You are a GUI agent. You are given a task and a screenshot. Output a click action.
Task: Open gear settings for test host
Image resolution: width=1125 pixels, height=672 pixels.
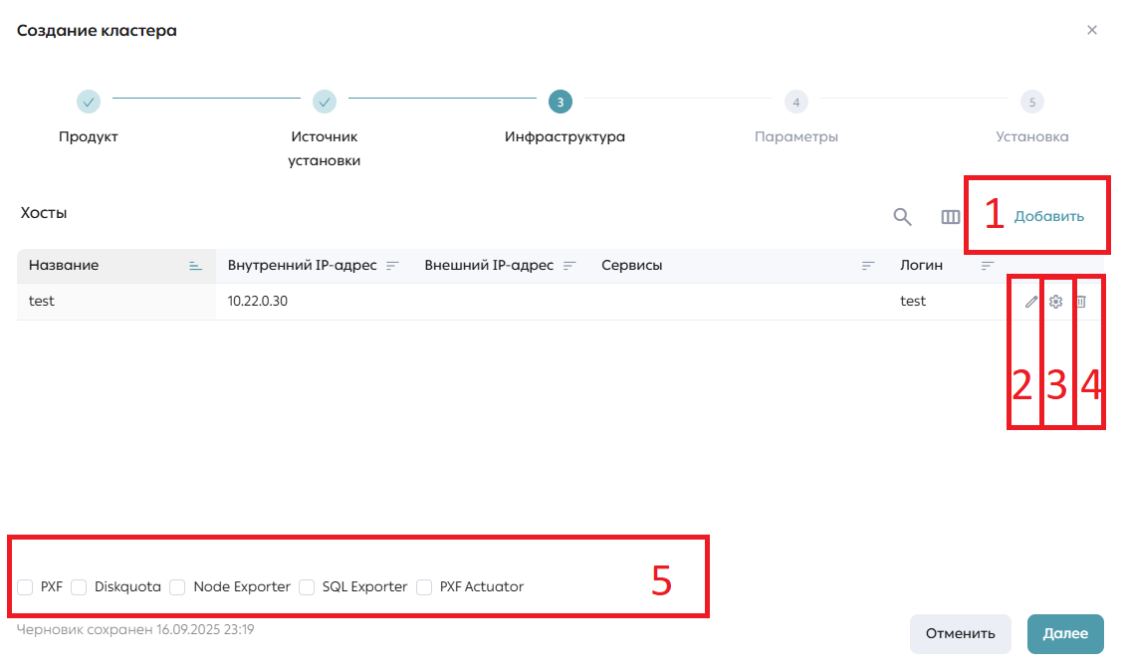(1055, 302)
